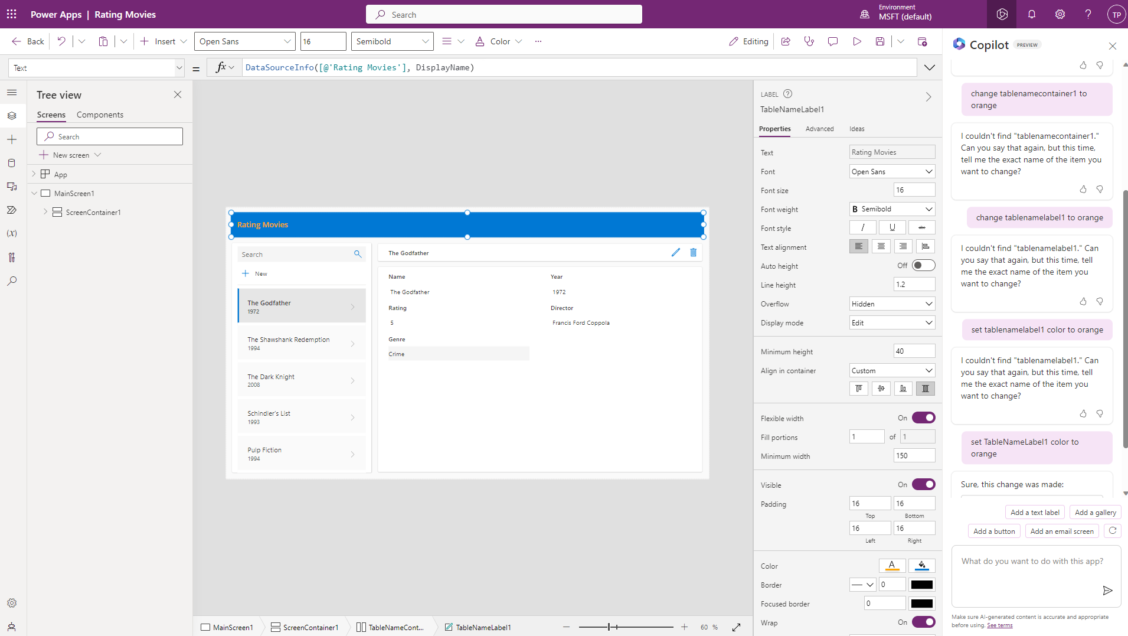The image size is (1128, 636).
Task: Click the edit pencil icon for The Godfather
Action: click(676, 253)
